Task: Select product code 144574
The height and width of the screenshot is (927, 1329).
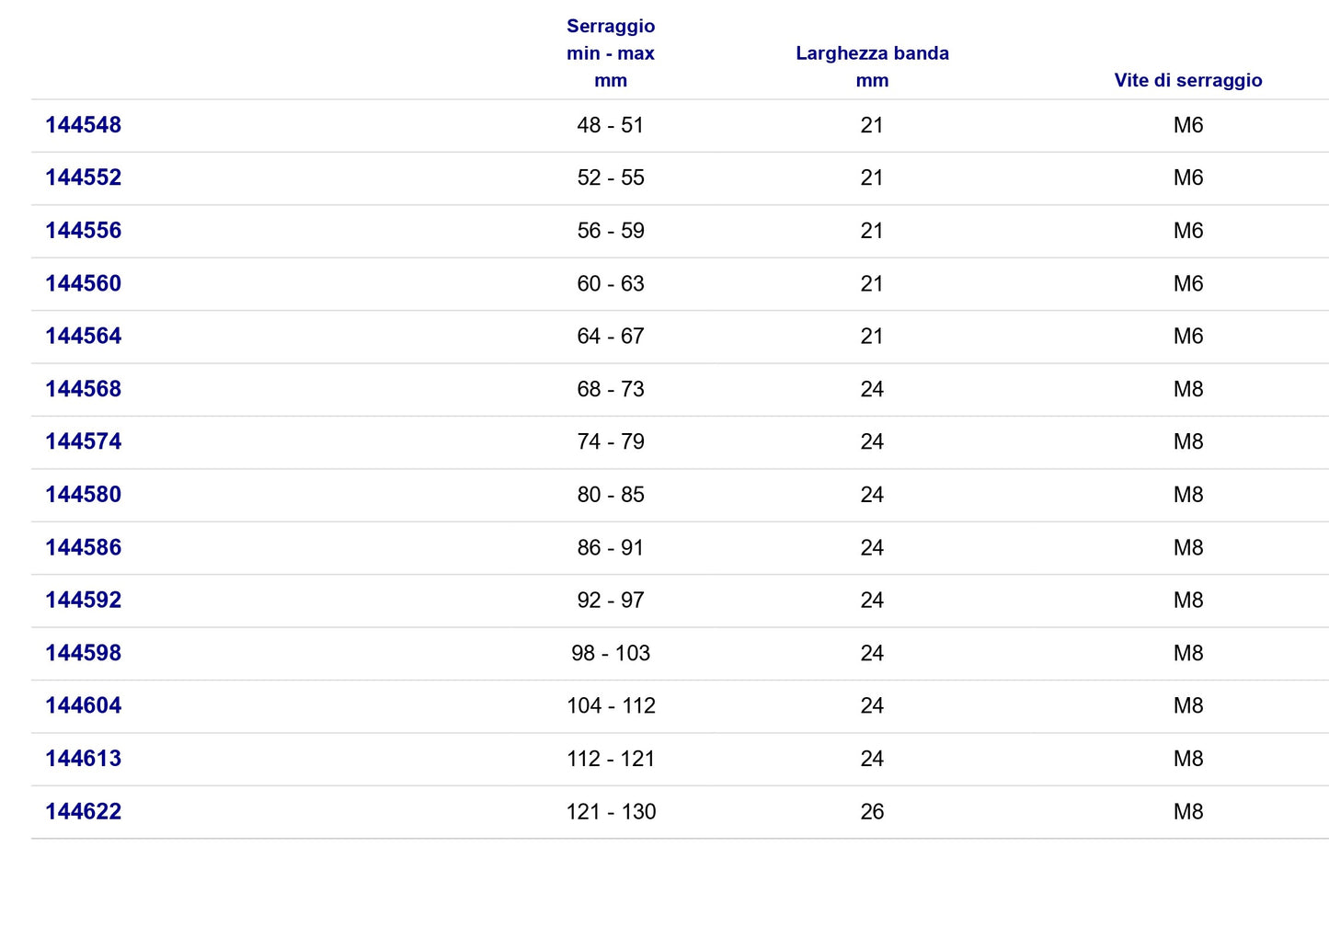Action: coord(83,441)
